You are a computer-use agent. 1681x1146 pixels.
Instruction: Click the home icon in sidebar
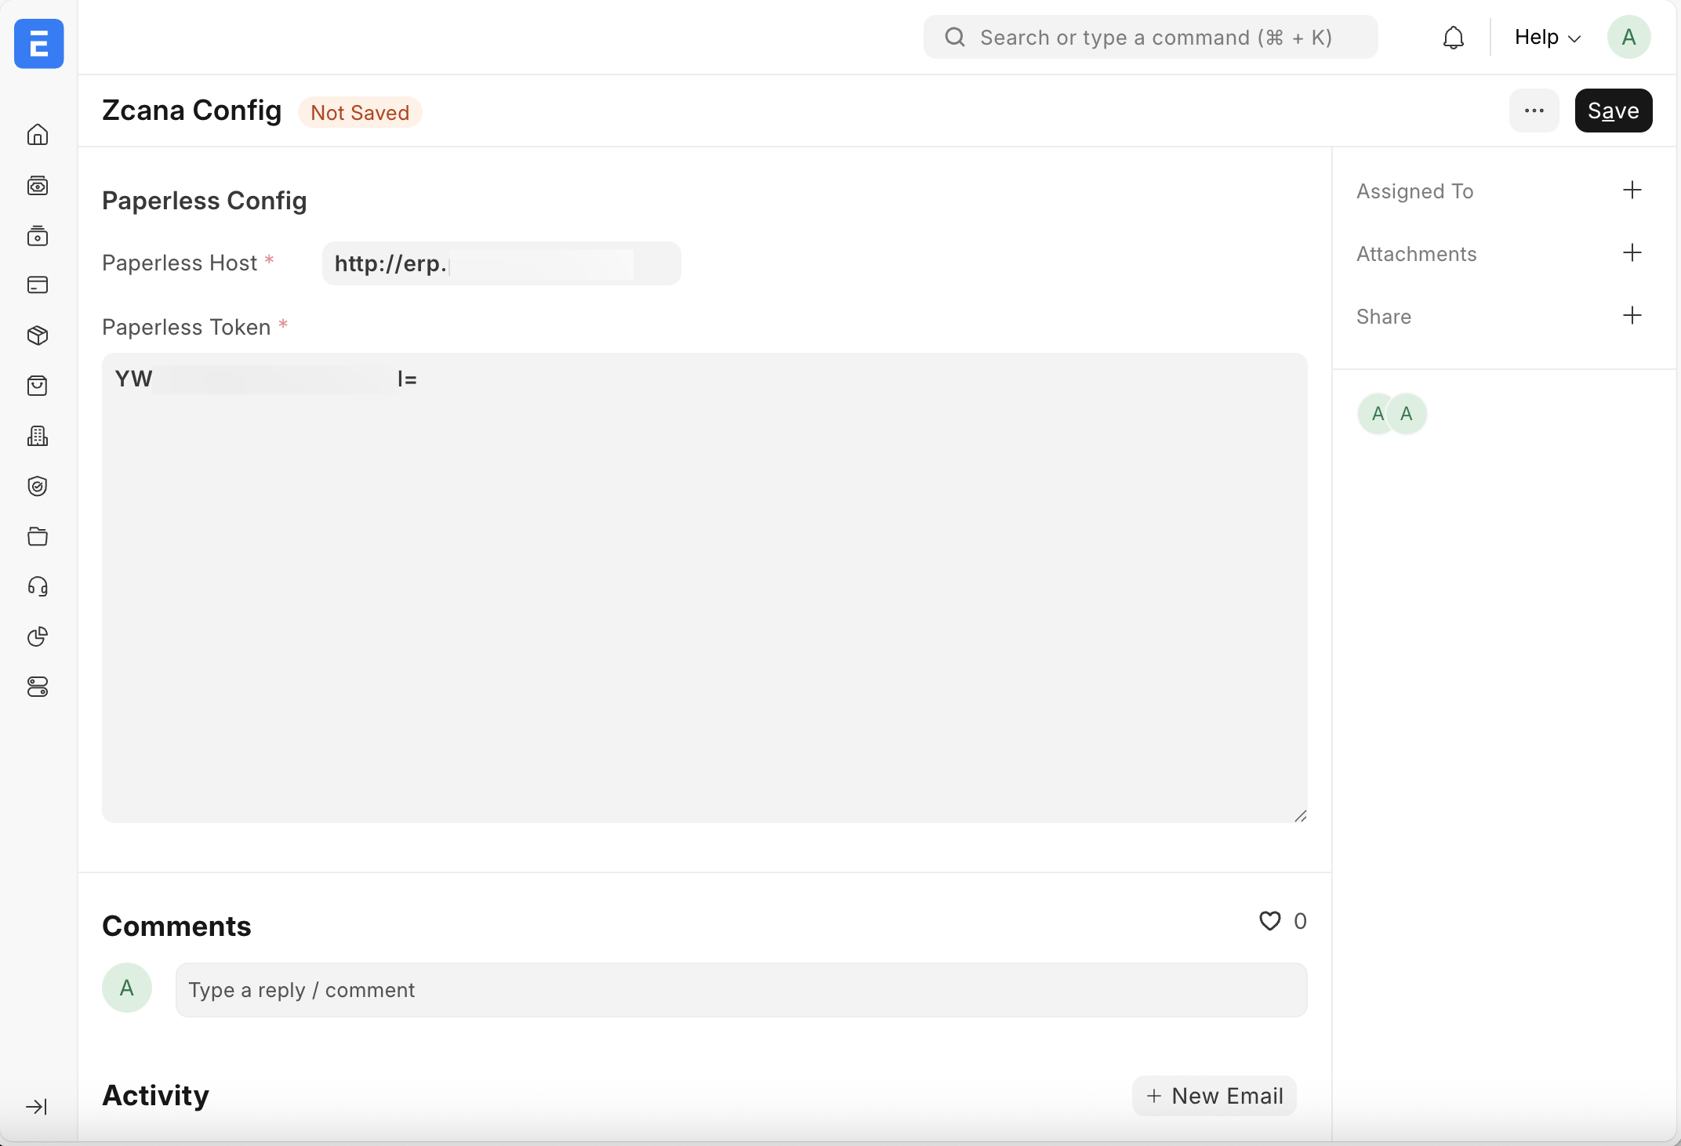coord(38,136)
